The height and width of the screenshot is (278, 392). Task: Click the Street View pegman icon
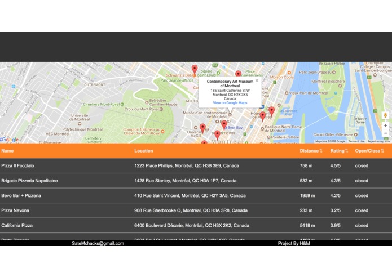(385, 115)
